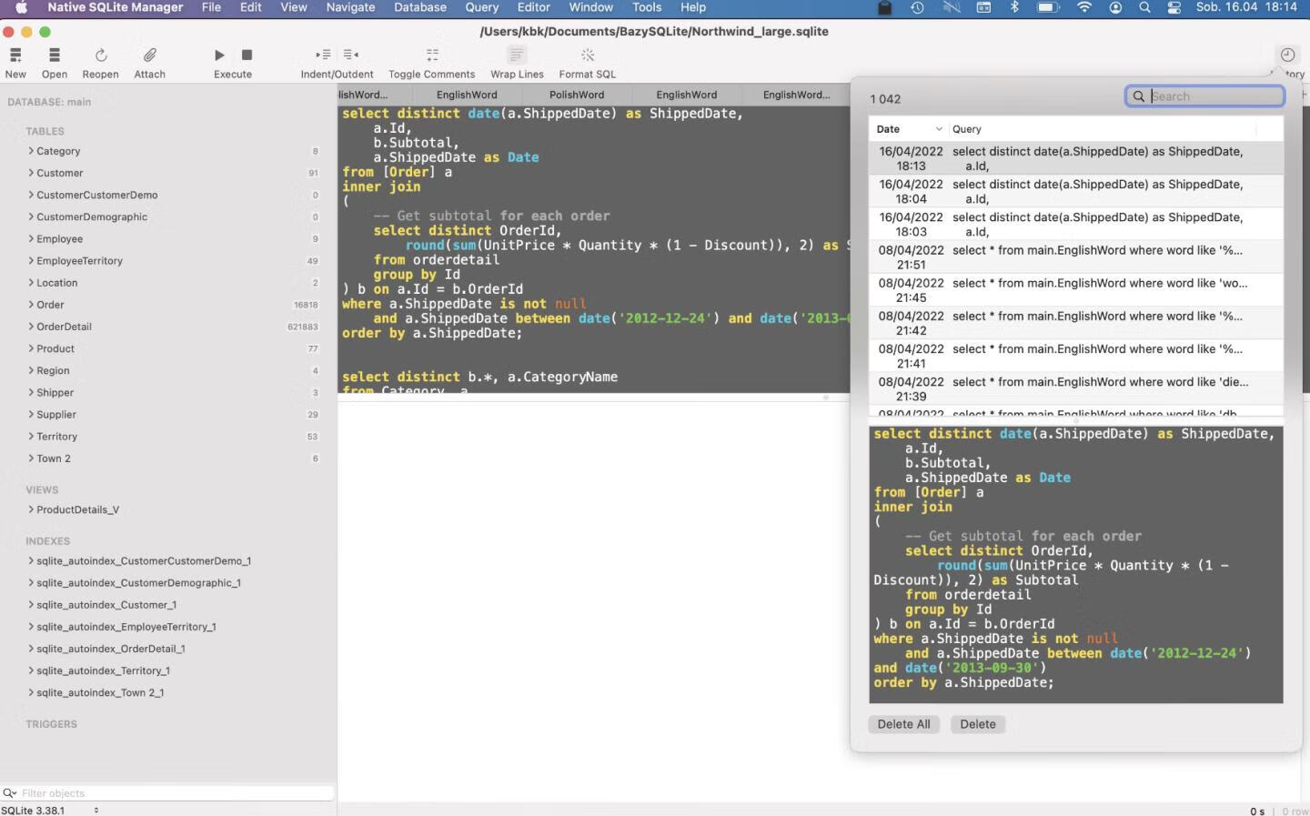This screenshot has height=816, width=1310.
Task: Click the Reopen toolbar icon
Action: click(x=101, y=55)
